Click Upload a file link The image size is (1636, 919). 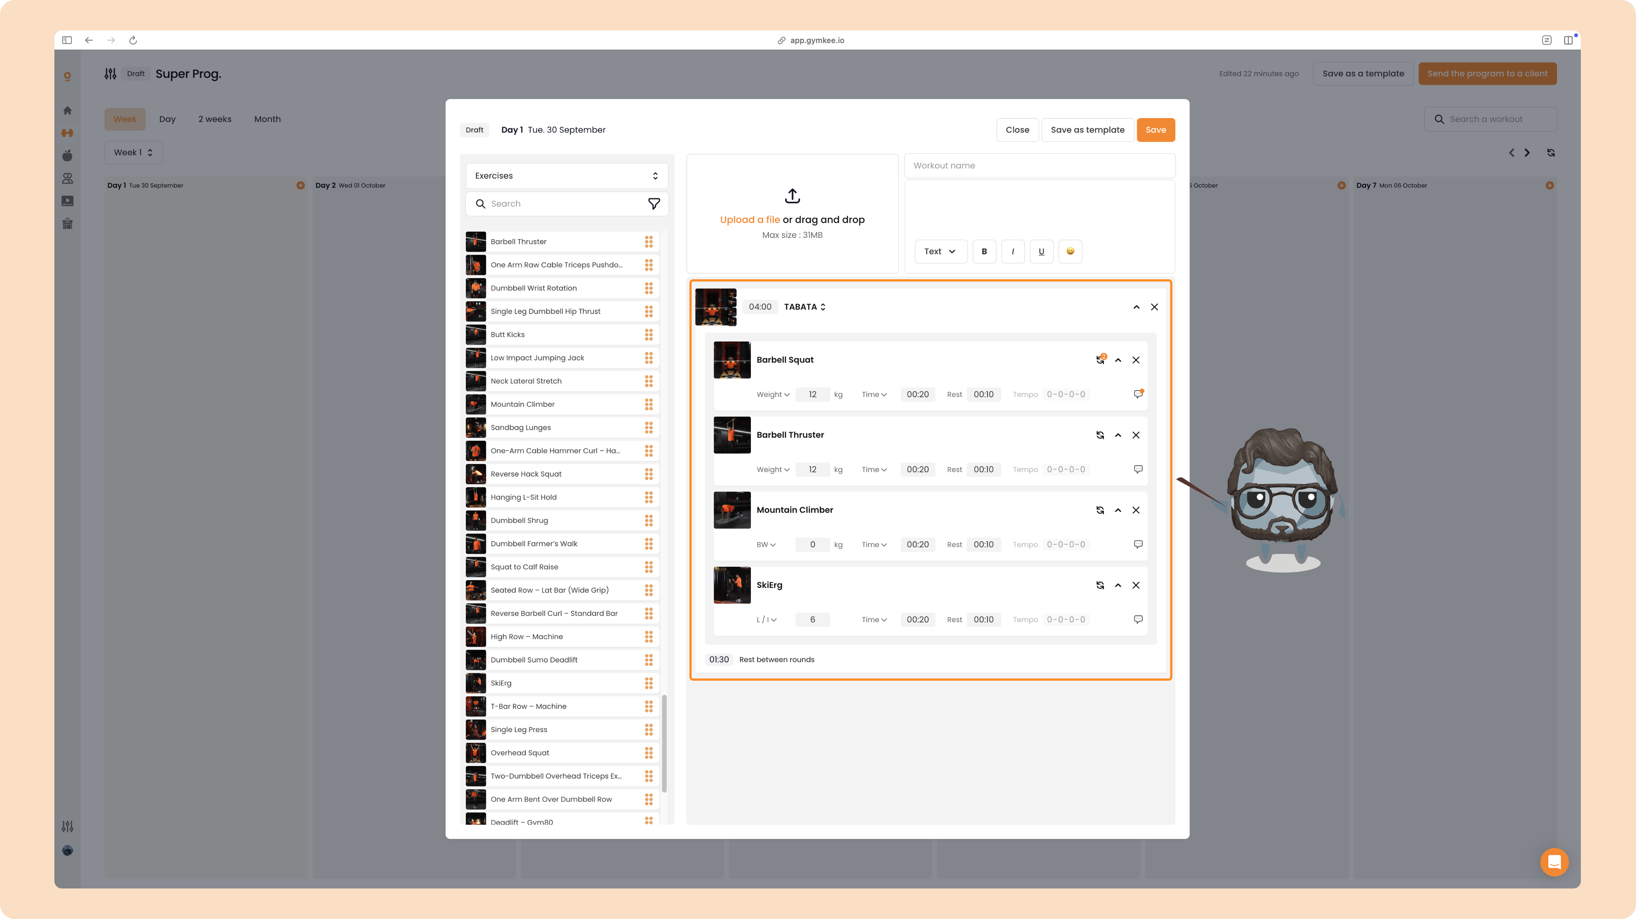pos(749,220)
